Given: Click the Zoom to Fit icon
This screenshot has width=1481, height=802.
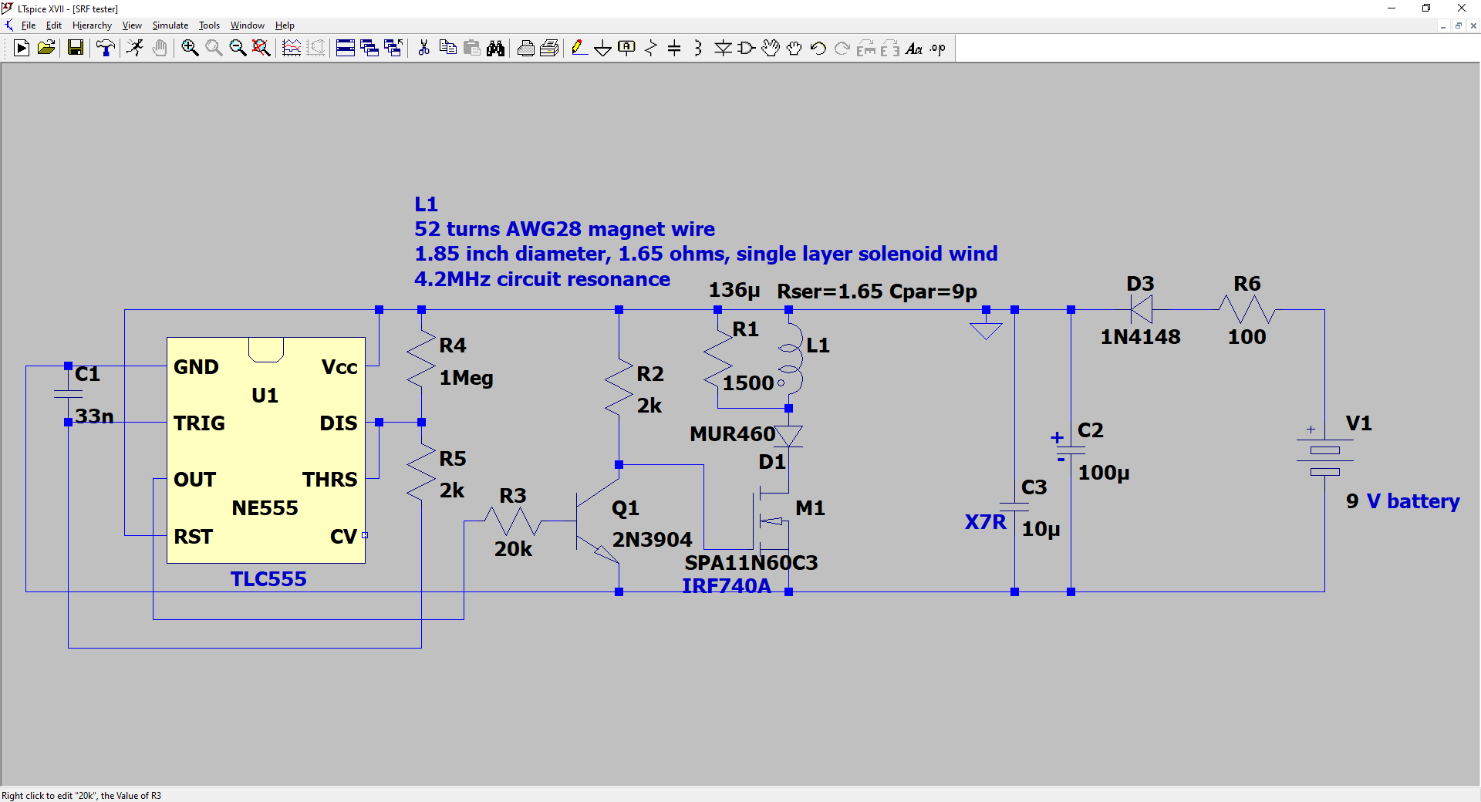Looking at the screenshot, I should tap(261, 49).
